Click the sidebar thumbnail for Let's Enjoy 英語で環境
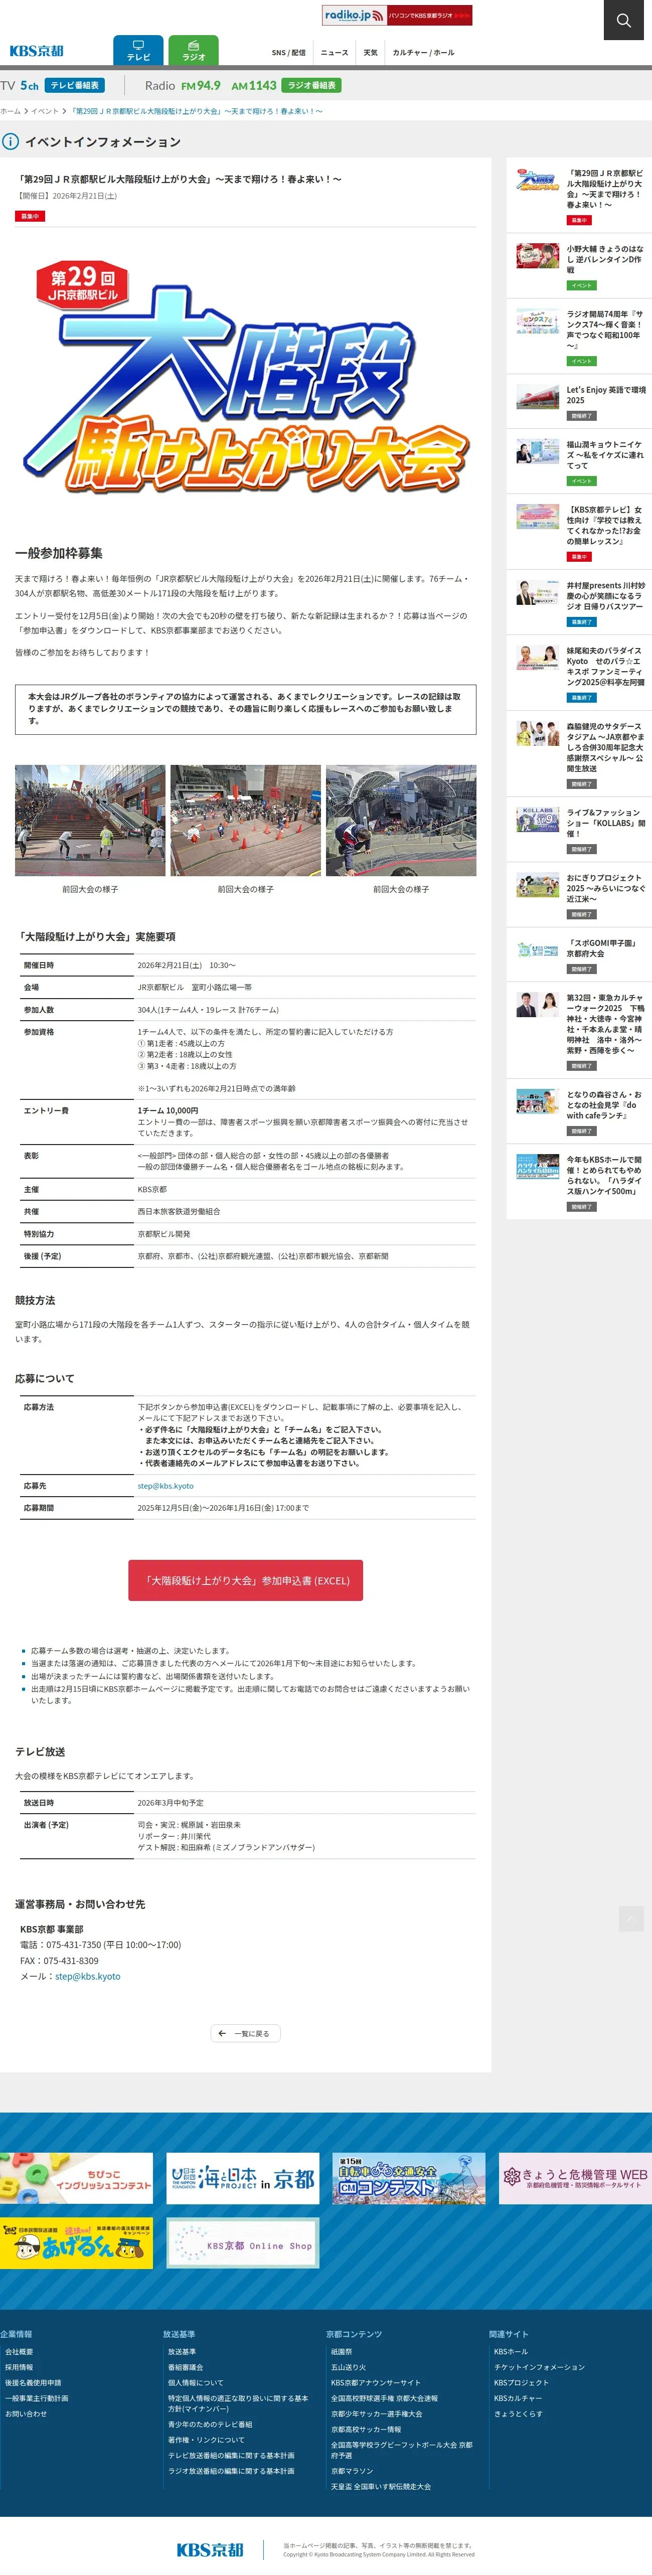Viewport: 652px width, 2575px height. point(537,397)
